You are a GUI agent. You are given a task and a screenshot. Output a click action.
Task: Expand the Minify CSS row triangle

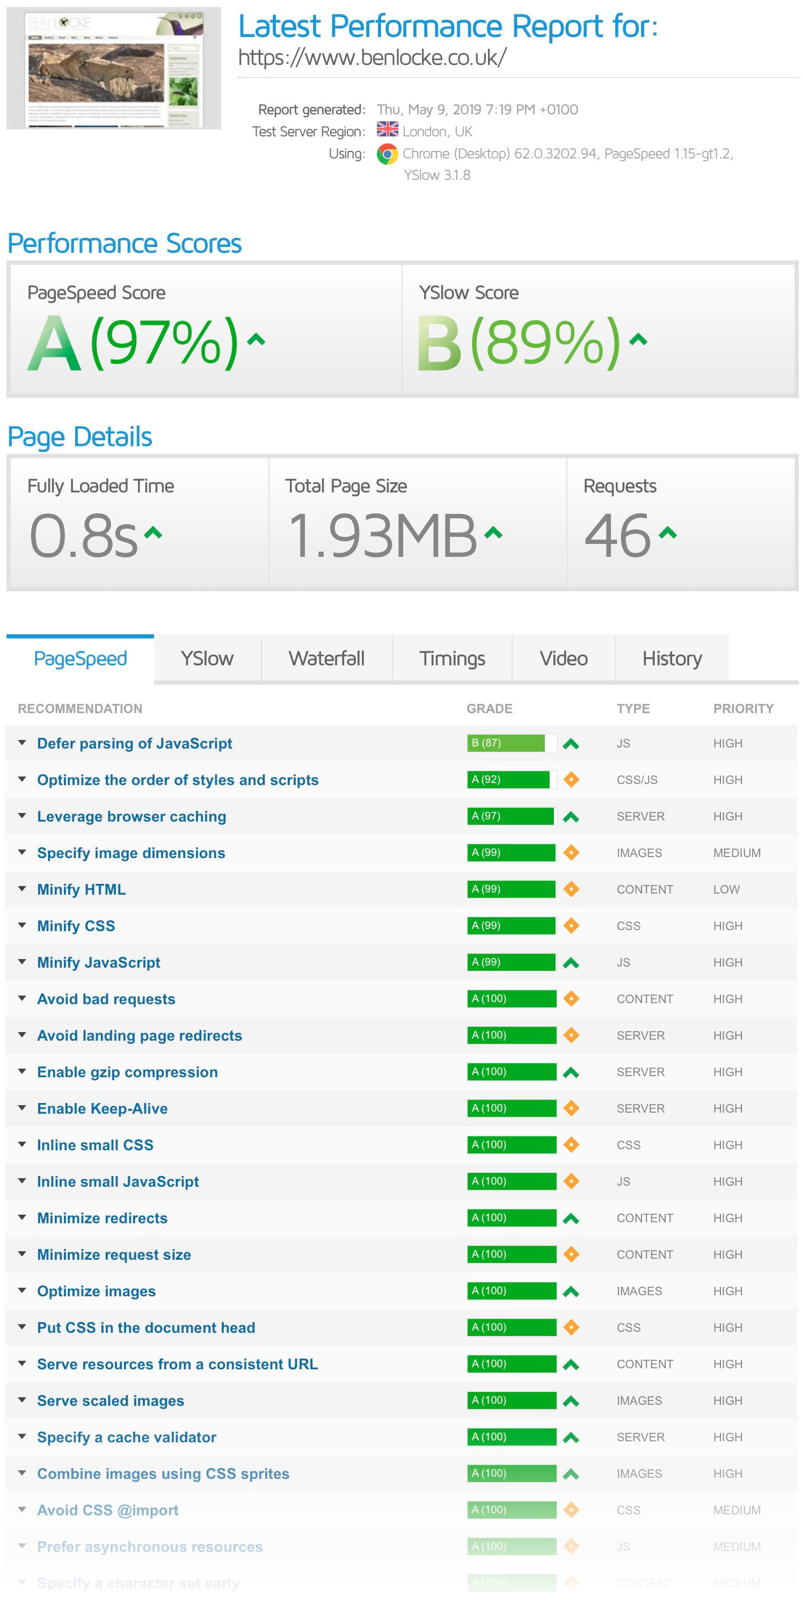[23, 926]
